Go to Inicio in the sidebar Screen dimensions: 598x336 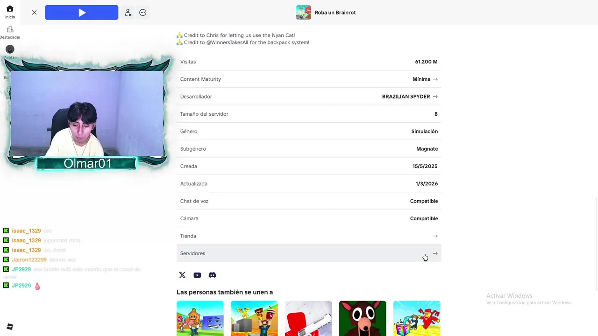(x=10, y=12)
